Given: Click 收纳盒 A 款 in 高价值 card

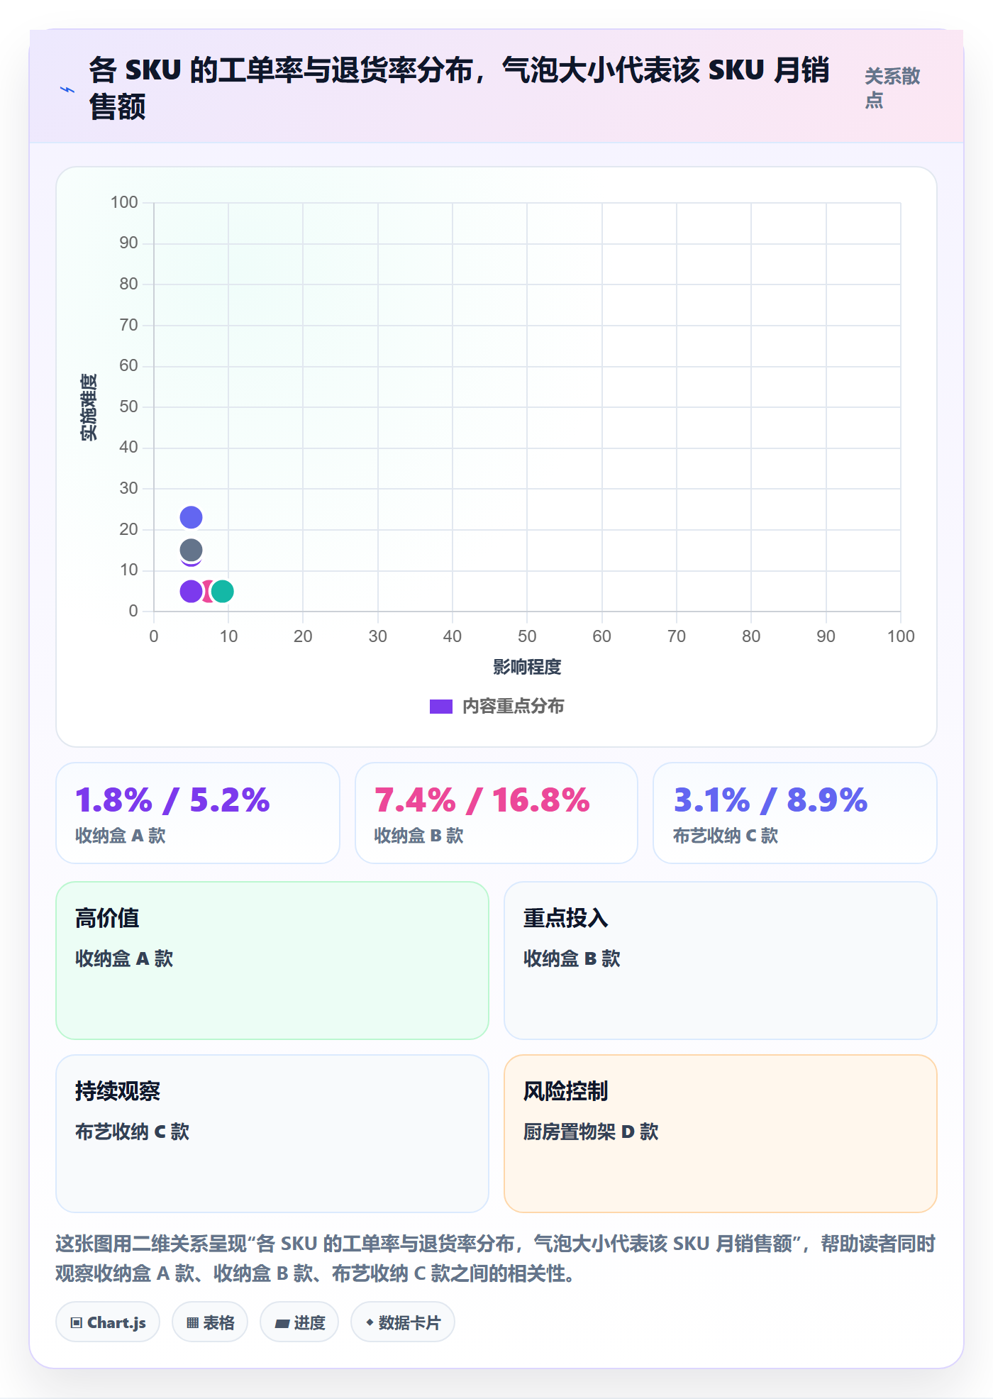Looking at the screenshot, I should click(124, 958).
